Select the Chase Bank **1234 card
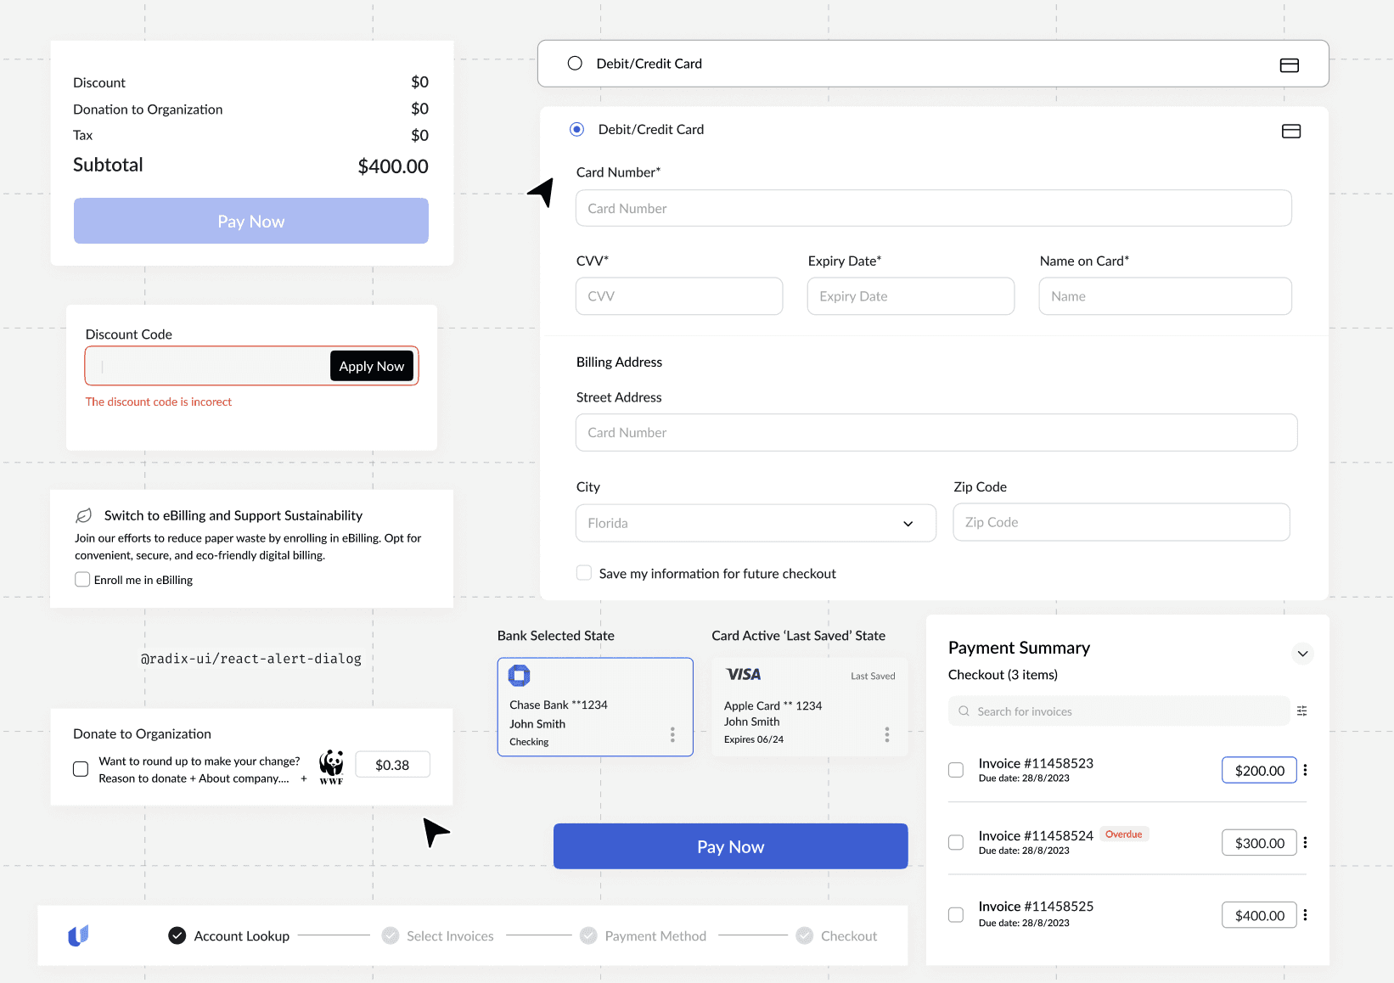 click(595, 707)
